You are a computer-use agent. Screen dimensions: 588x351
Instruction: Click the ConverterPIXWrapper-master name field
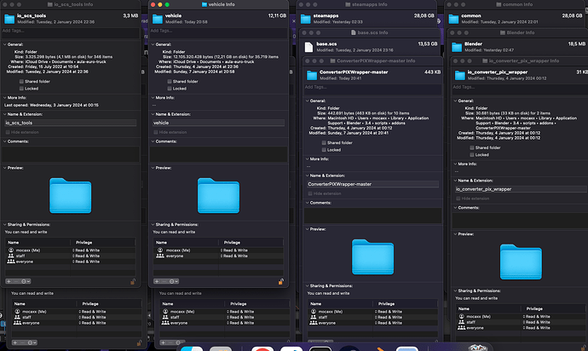[372, 184]
